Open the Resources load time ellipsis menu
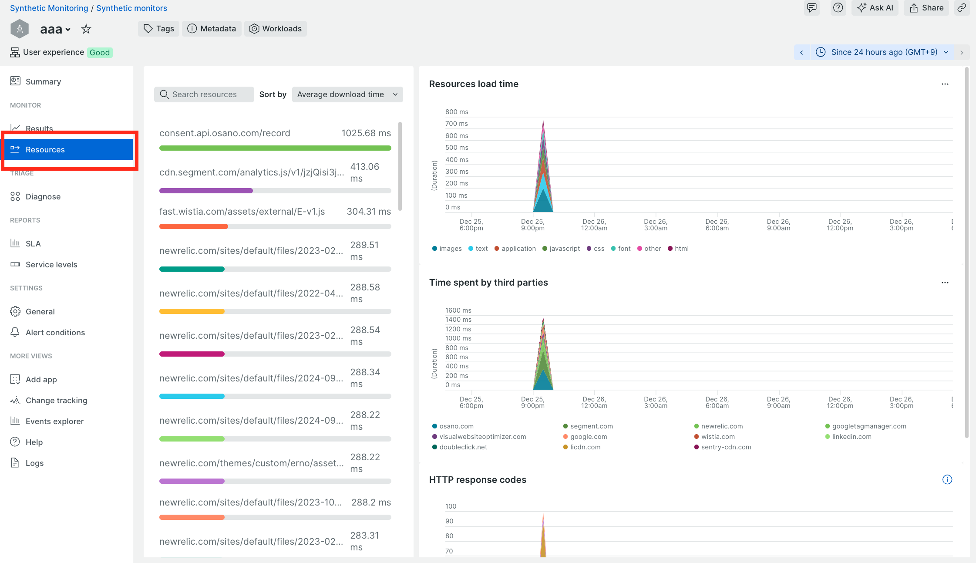 [x=945, y=84]
